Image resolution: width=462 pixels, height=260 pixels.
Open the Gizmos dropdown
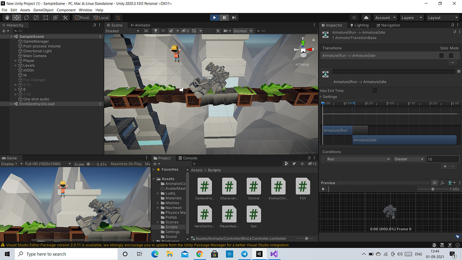tap(243, 31)
